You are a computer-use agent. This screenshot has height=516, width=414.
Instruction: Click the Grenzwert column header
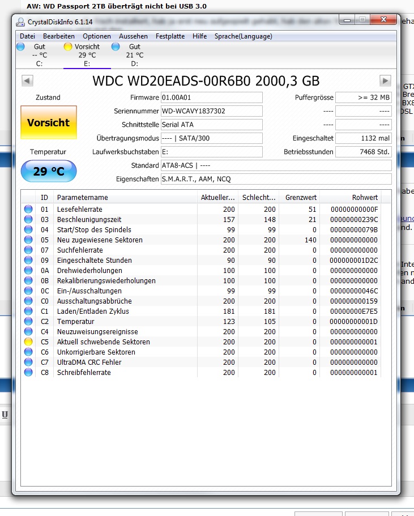point(300,198)
